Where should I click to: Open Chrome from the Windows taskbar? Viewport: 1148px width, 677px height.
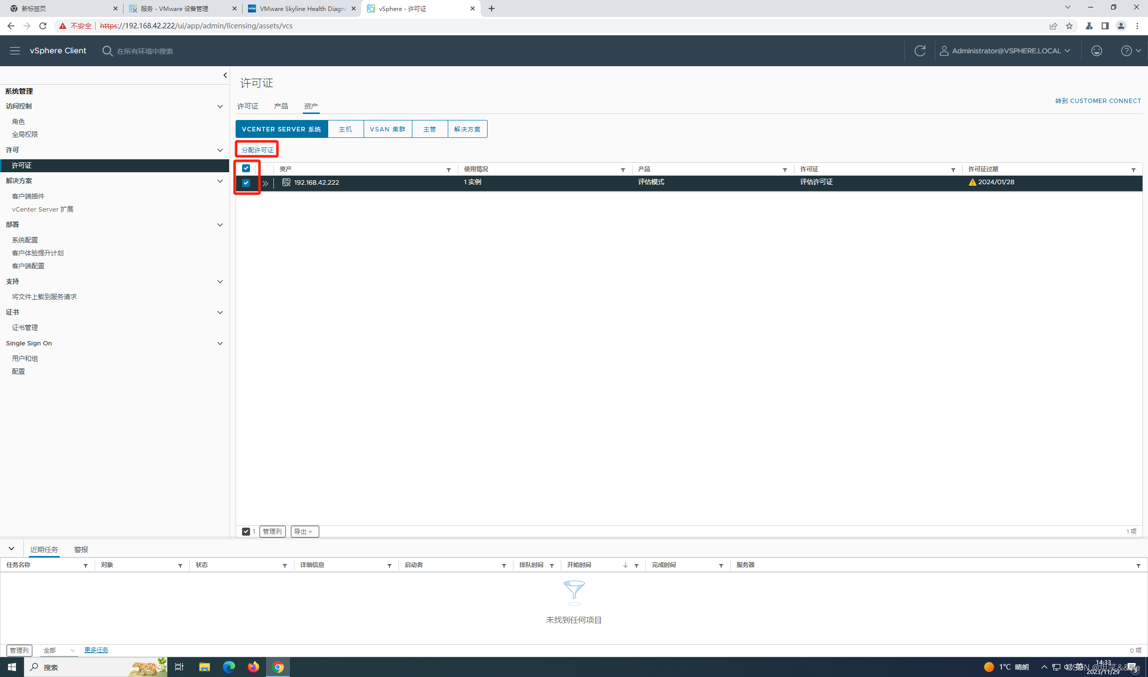coord(278,667)
